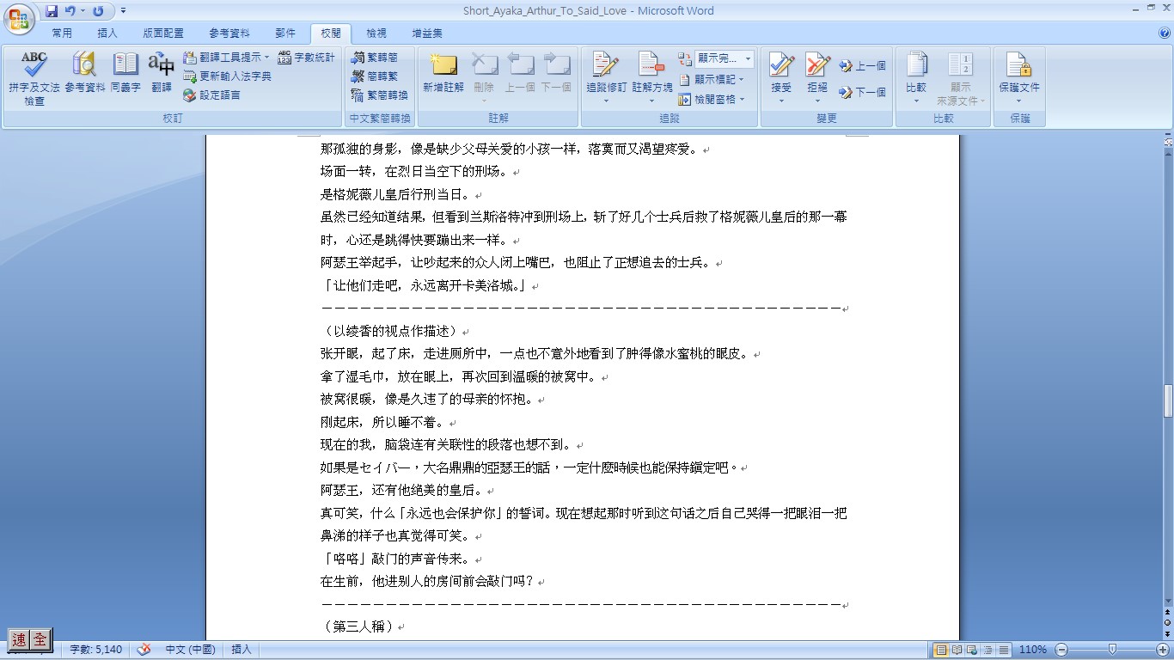Redo the last action
This screenshot has height=660, width=1174.
pyautogui.click(x=98, y=11)
